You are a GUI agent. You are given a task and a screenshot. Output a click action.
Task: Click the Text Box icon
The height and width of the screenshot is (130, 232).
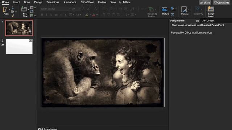(173, 14)
